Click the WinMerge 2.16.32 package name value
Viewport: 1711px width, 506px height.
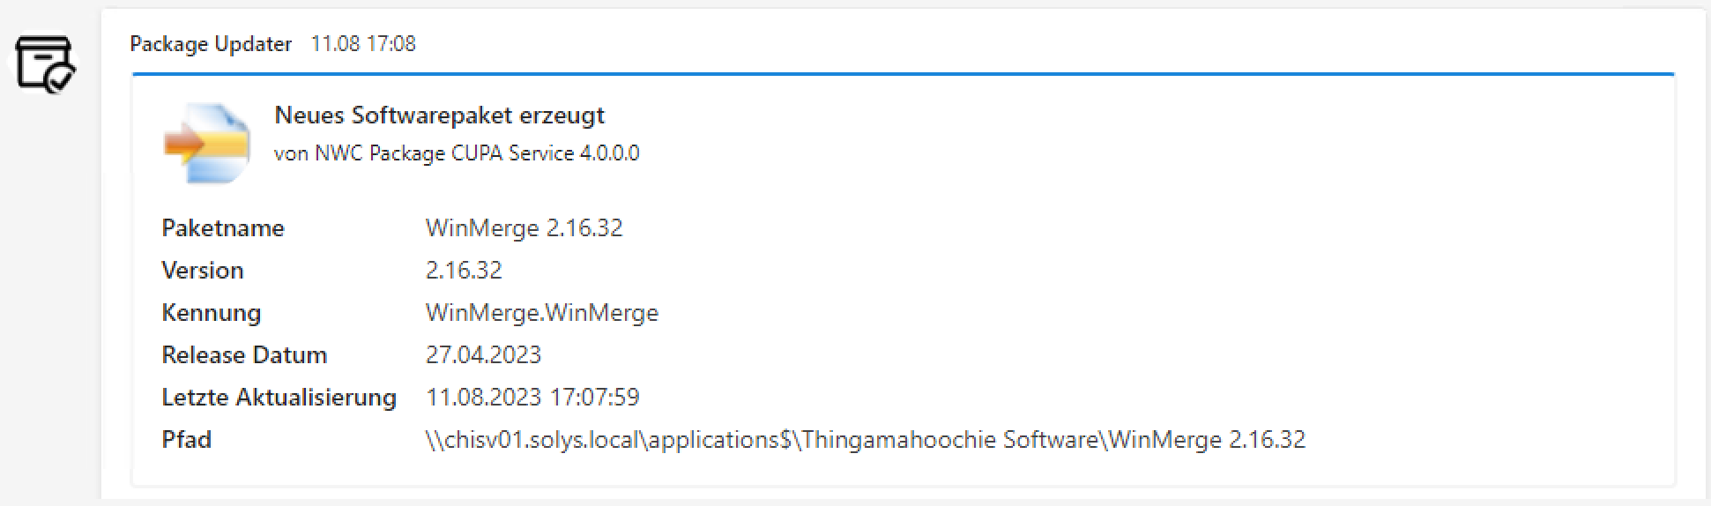coord(524,228)
